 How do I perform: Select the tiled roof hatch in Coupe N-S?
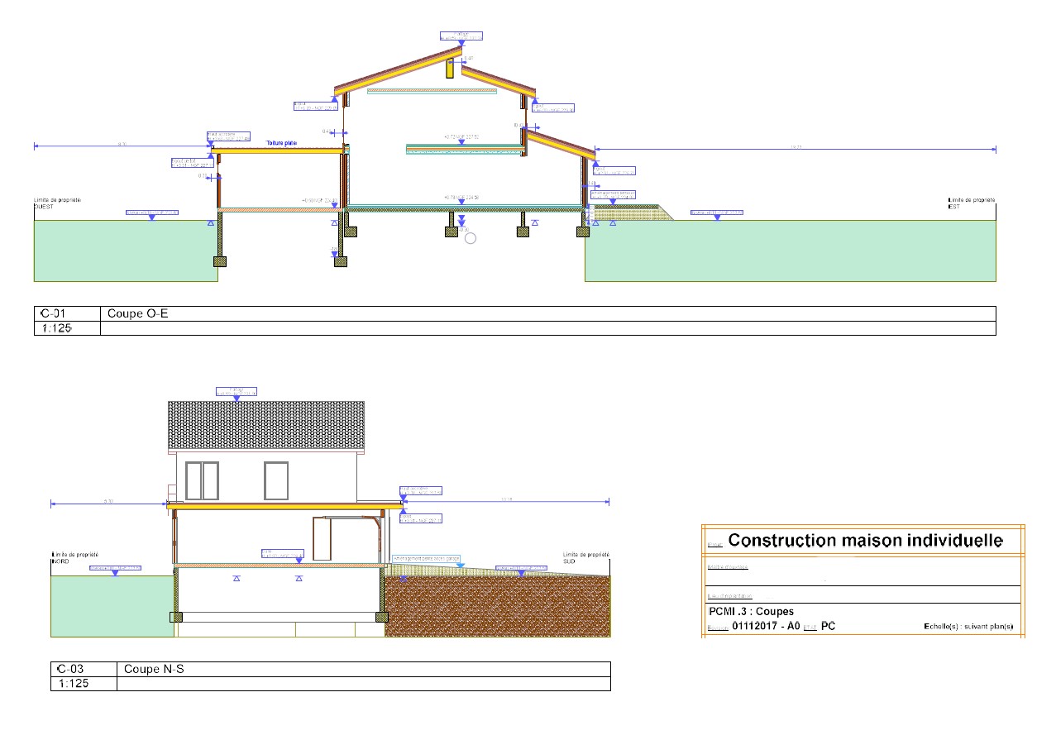click(266, 425)
